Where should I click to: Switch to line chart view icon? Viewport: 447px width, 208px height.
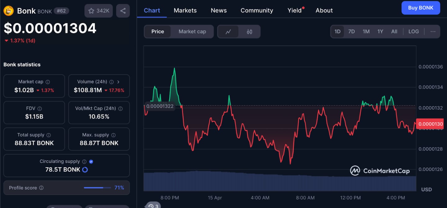coord(228,32)
